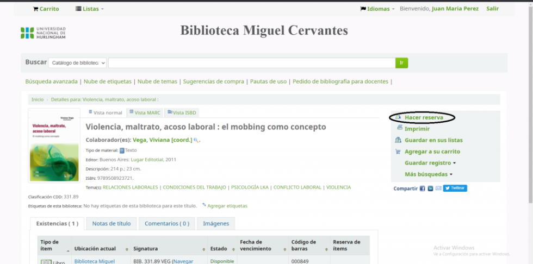
Task: Focus the catalog search text field
Action: [252, 63]
